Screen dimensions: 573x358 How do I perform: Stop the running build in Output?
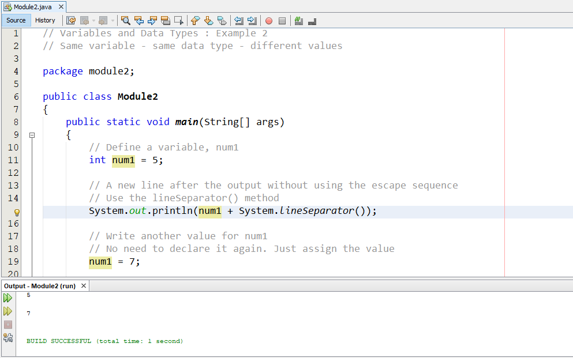point(8,325)
